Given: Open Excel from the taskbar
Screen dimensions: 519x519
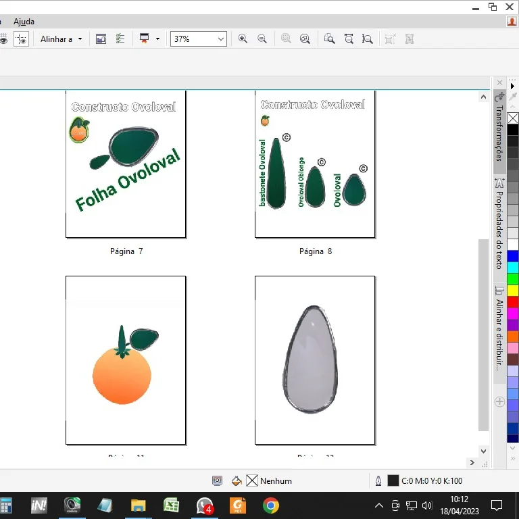Looking at the screenshot, I should click(172, 505).
